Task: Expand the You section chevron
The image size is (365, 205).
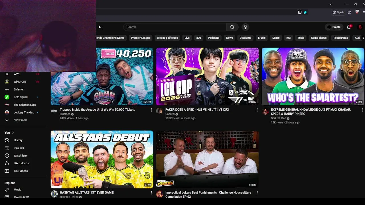Action: click(x=13, y=133)
